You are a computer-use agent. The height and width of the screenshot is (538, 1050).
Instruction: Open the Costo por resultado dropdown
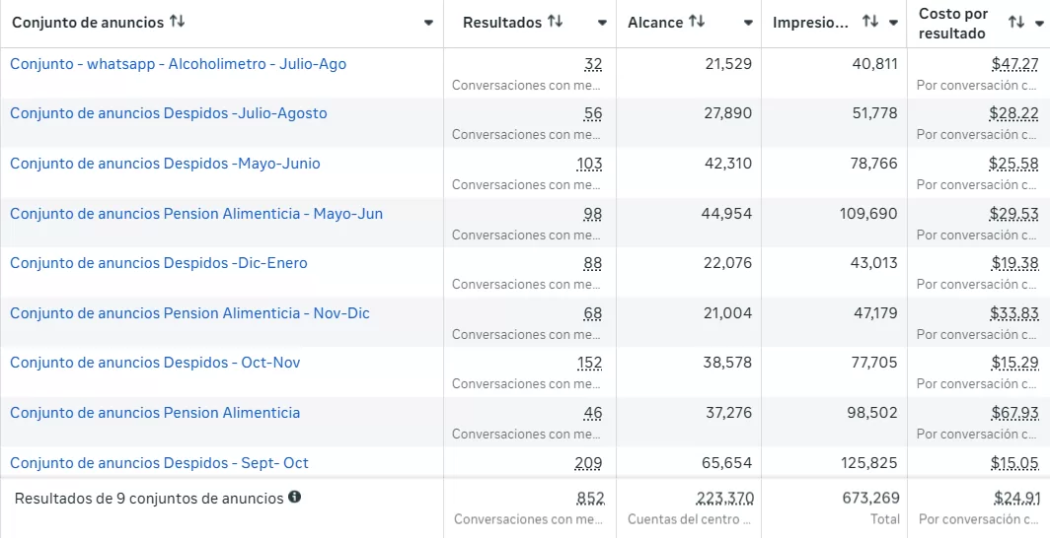1040,23
